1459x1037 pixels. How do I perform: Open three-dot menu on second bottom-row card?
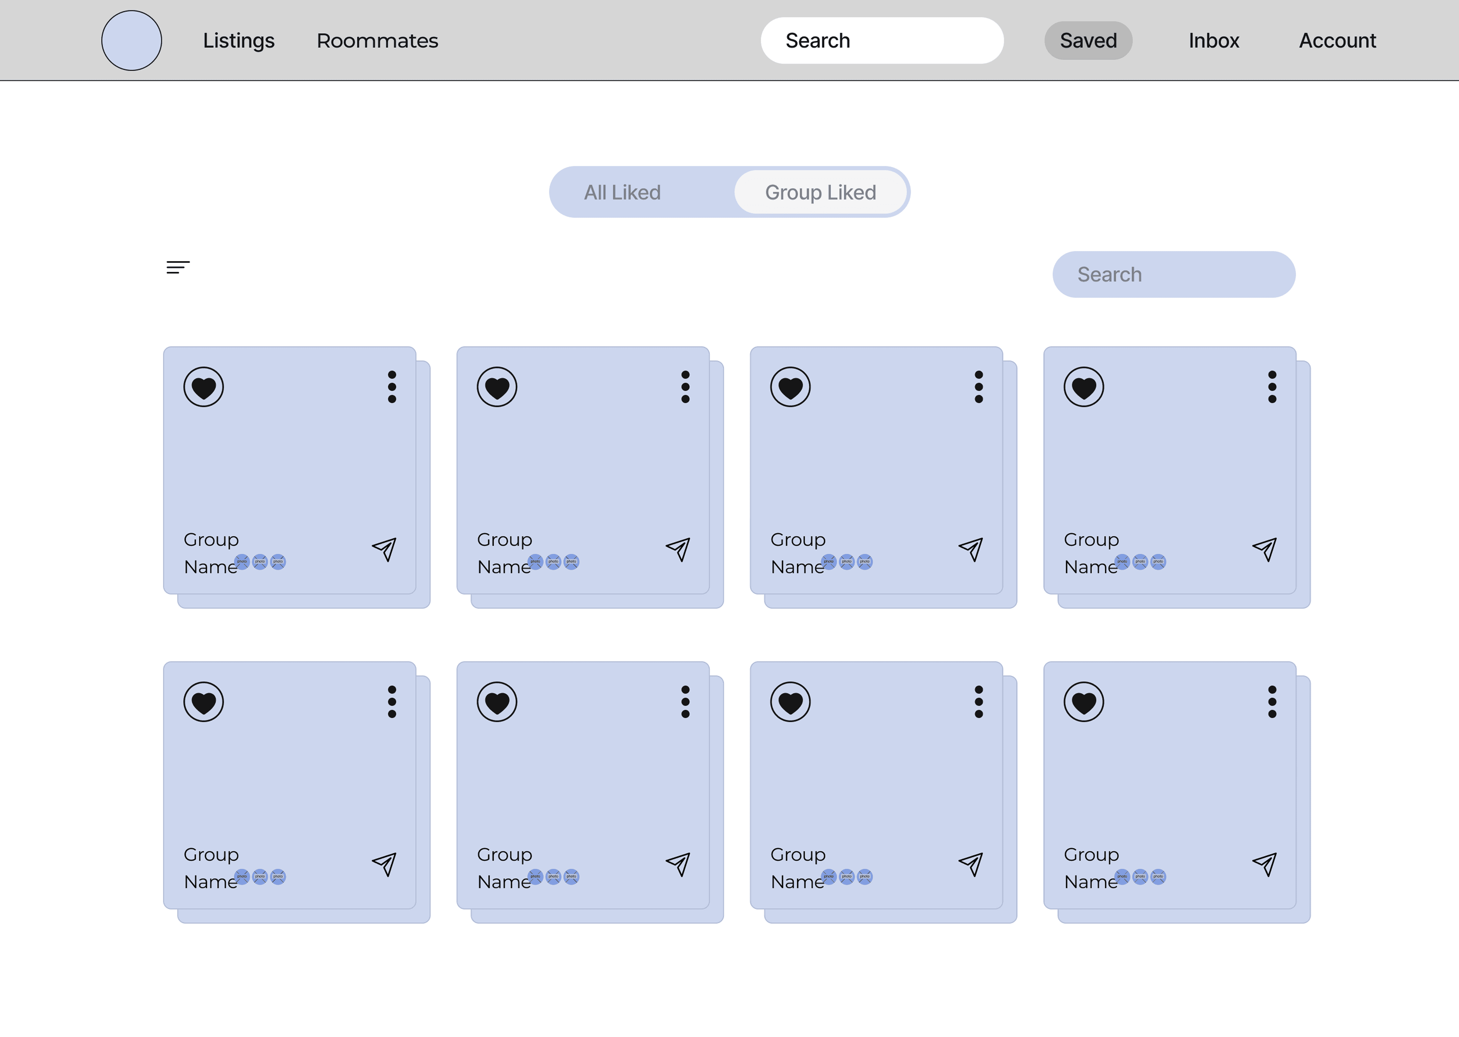685,702
